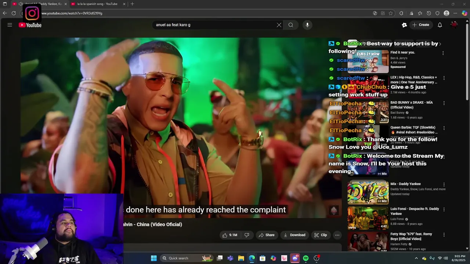Screen dimensions: 470x264
Task: Click the Share button
Action: click(x=267, y=235)
